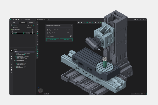Click the cloud sync icon in the title bar
Image resolution: width=158 pixels, height=105 pixels.
click(21, 20)
